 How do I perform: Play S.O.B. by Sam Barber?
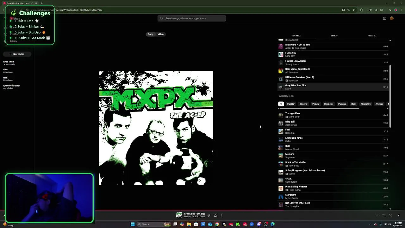click(333, 180)
